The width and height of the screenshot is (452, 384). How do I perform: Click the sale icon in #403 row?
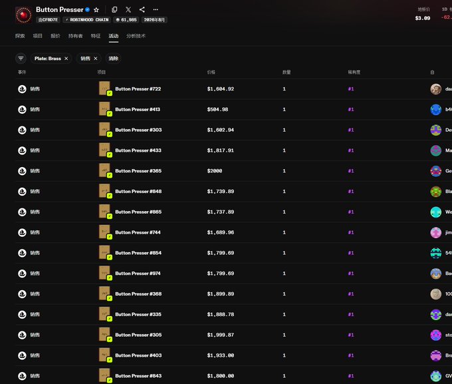point(22,355)
